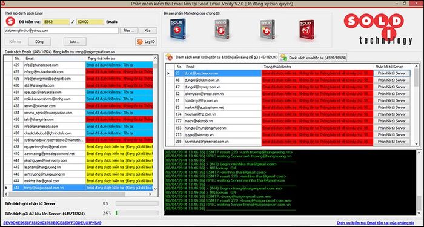This screenshot has width=424, height=227.
Task: Click scroll-up arrow of left email list
Action: [155, 58]
